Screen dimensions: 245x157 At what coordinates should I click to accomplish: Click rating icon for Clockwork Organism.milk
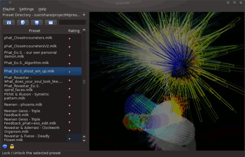69,130
